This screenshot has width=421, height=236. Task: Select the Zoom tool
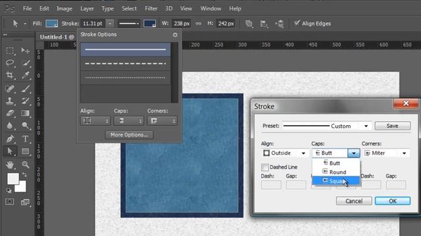coord(26,165)
